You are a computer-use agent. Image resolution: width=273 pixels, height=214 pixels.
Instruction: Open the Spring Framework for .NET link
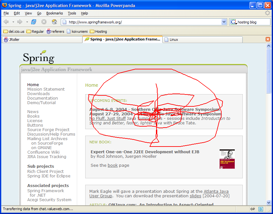click(46, 193)
